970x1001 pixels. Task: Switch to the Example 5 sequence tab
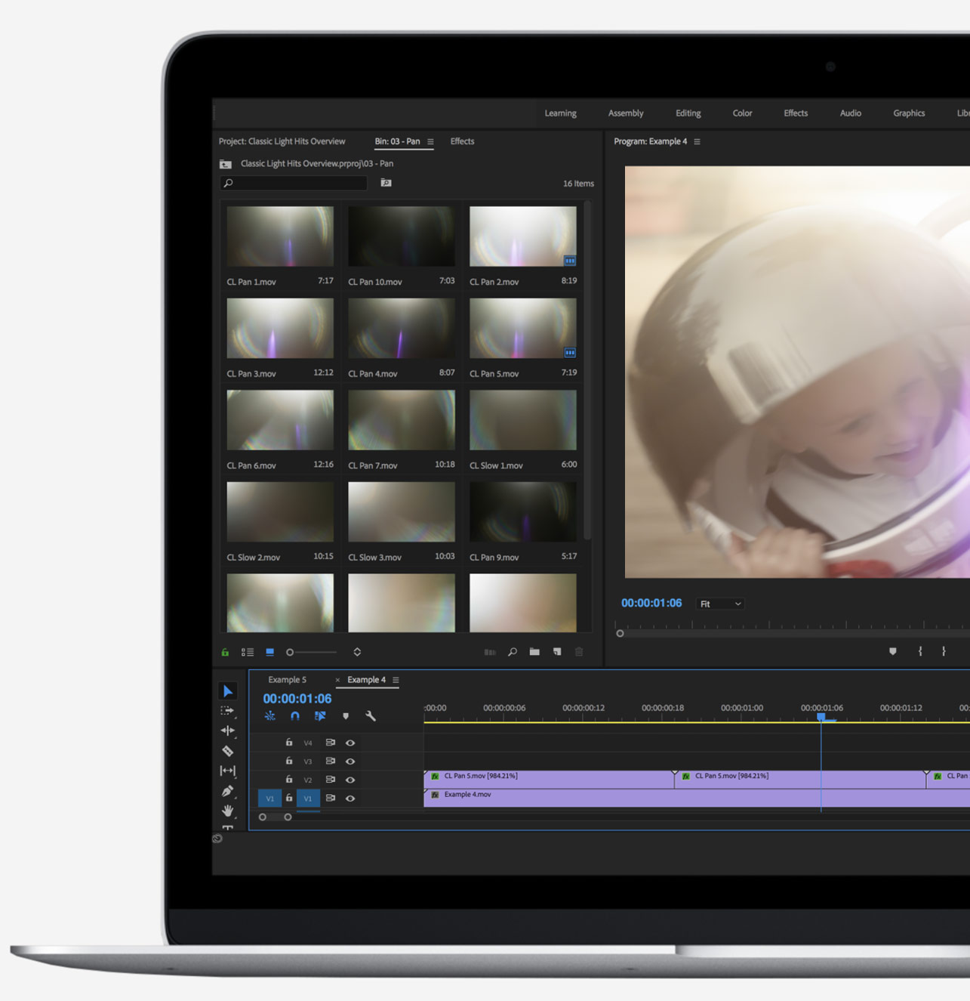click(287, 680)
